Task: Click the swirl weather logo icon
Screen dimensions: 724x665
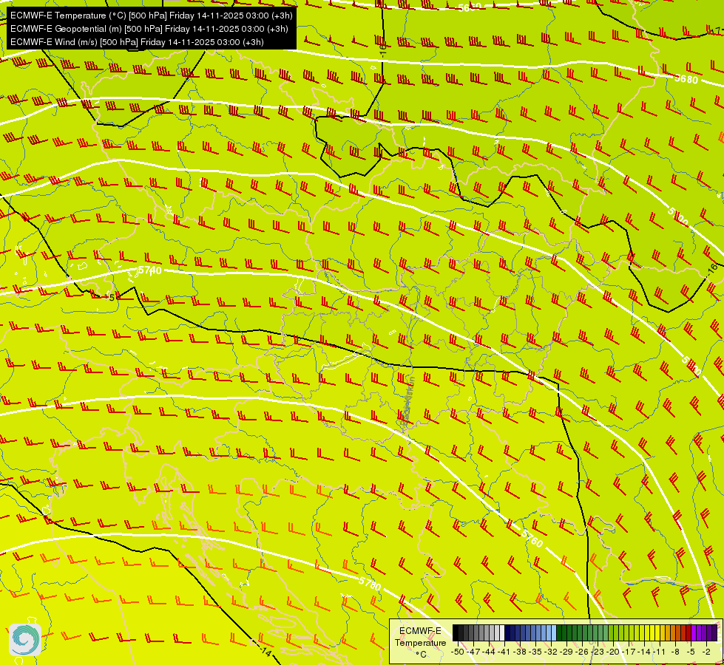Action: 25,640
